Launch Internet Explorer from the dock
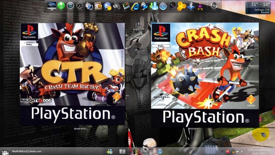Screen dimensions: 275x155 tap(135, 6)
